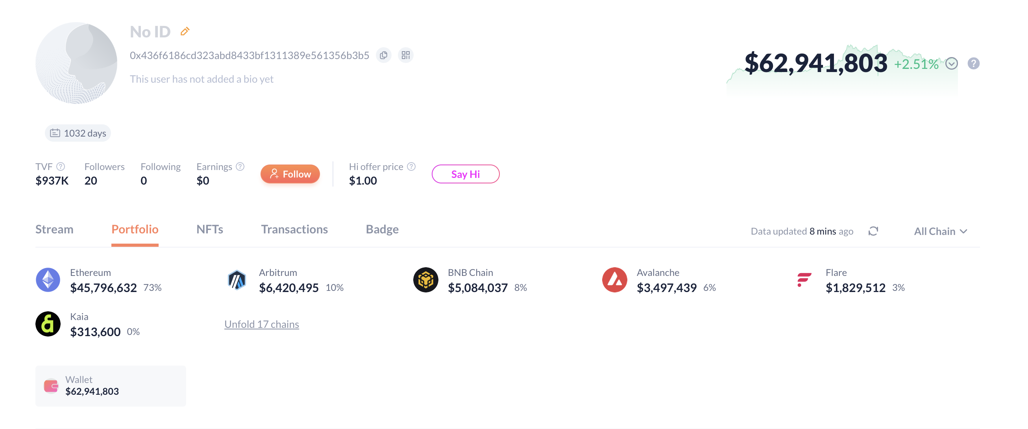Open the profile avatar image

click(76, 63)
